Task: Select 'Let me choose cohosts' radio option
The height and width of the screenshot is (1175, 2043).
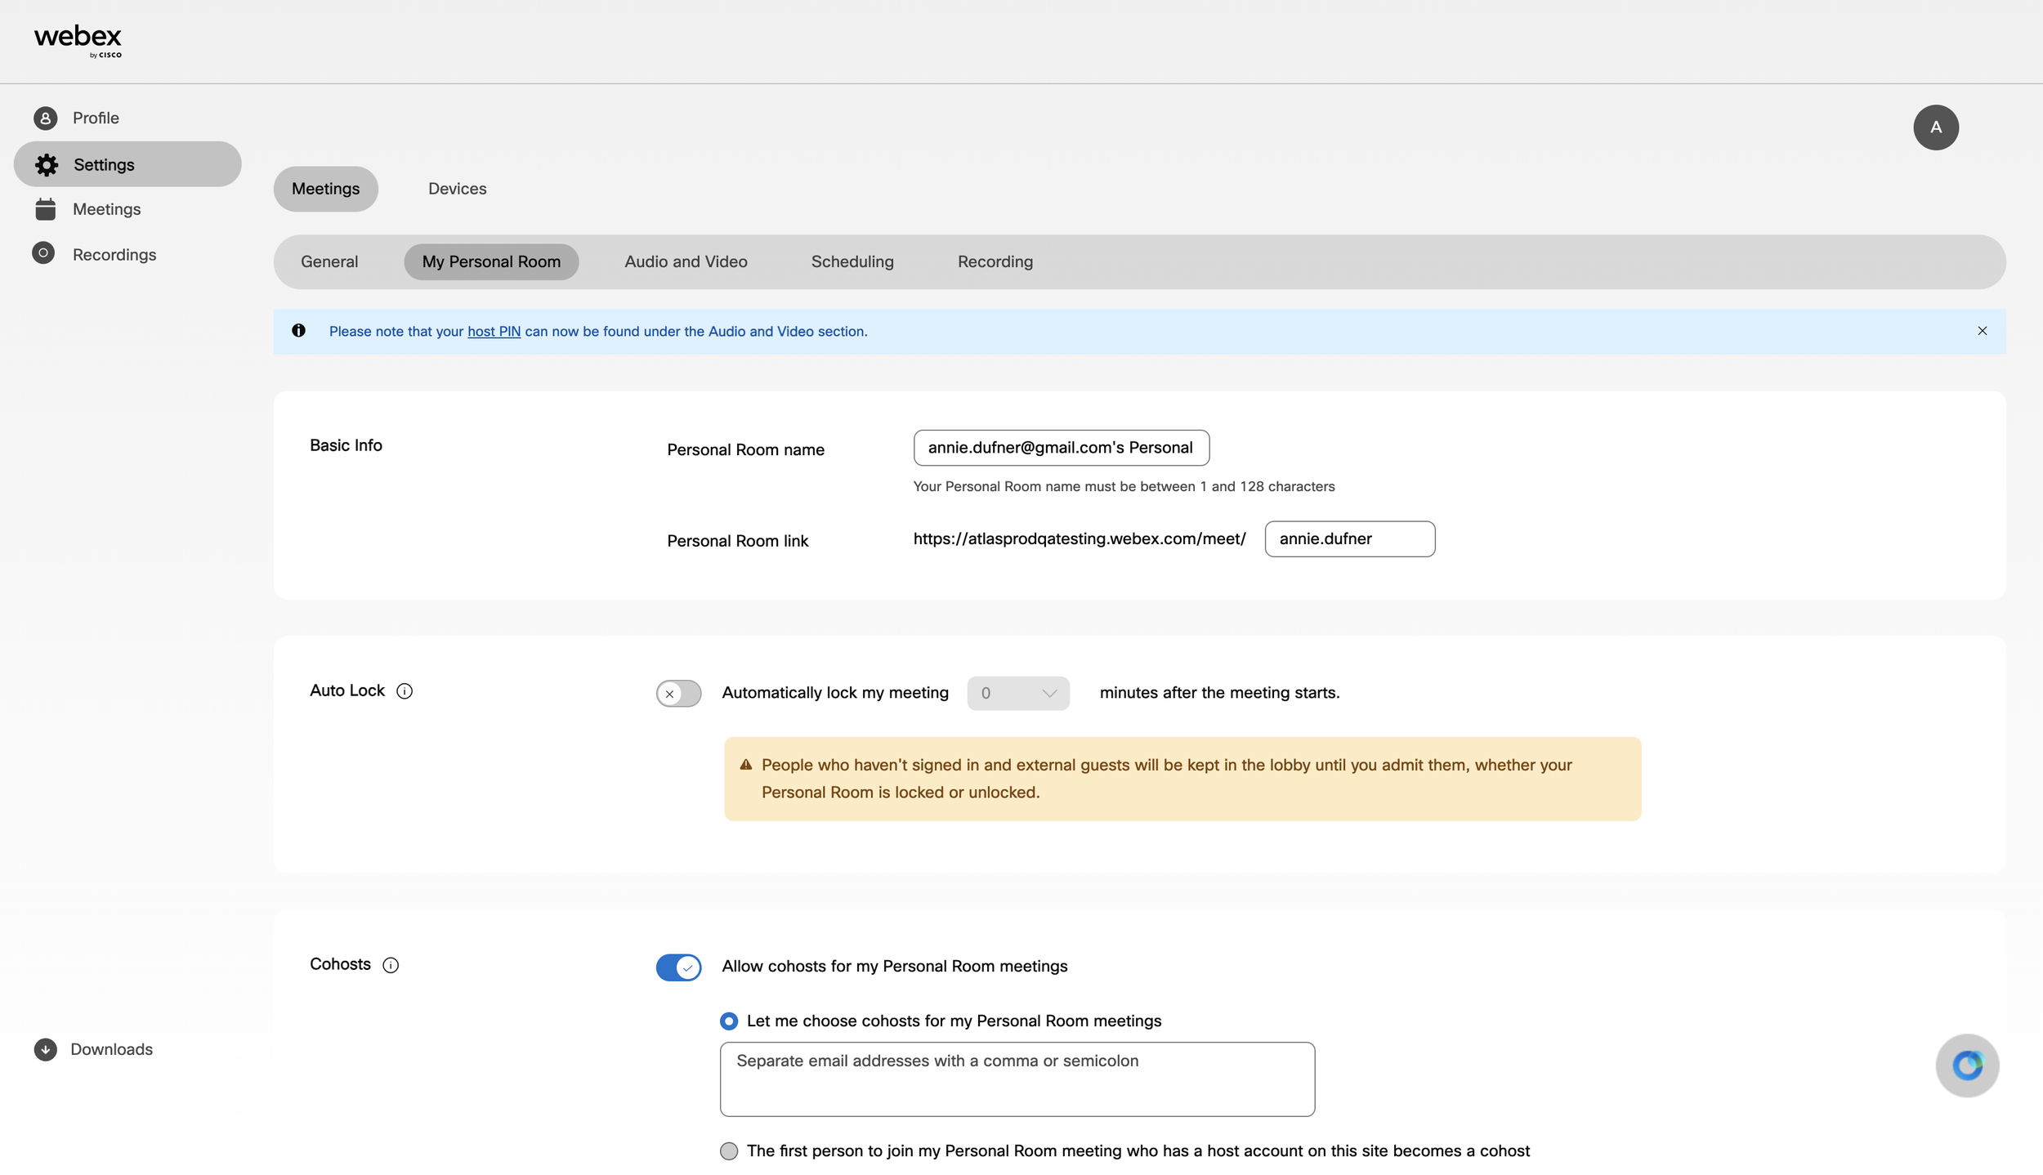Action: (729, 1021)
